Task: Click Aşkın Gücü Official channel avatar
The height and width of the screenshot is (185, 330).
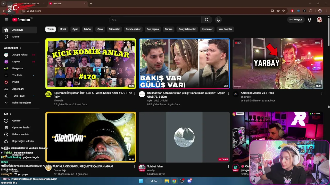Action: pos(142,94)
